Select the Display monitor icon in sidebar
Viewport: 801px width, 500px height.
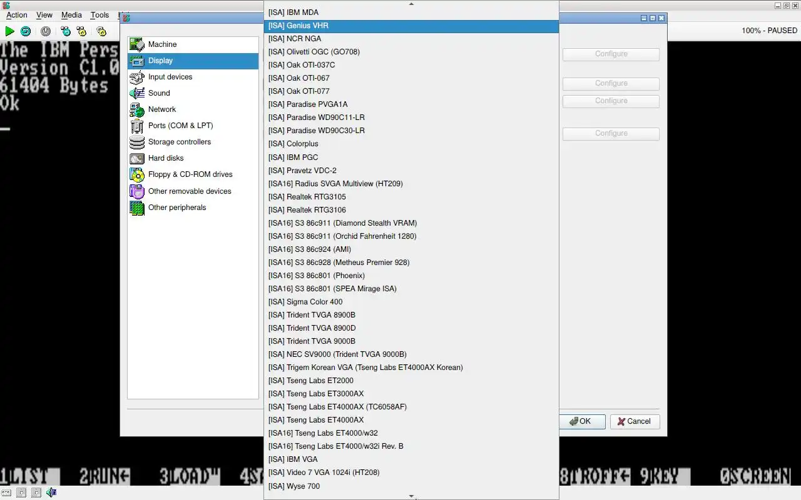137,61
